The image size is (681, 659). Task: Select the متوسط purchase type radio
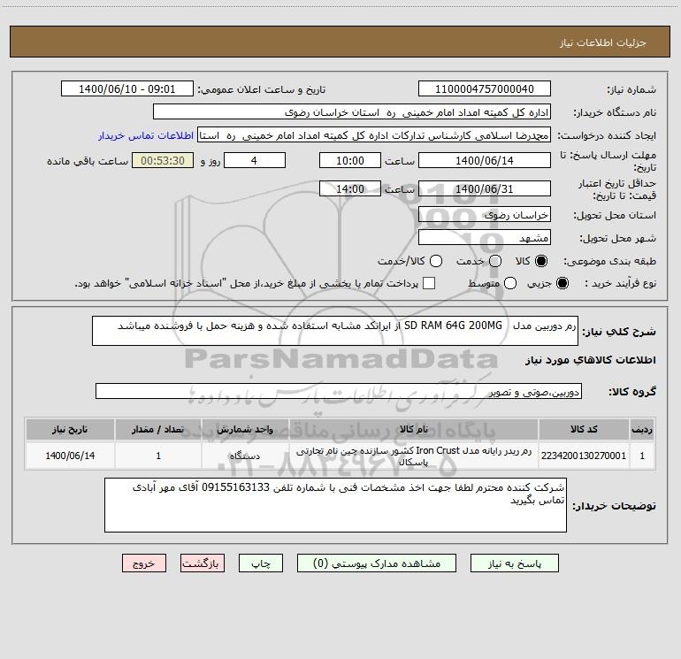coord(510,283)
